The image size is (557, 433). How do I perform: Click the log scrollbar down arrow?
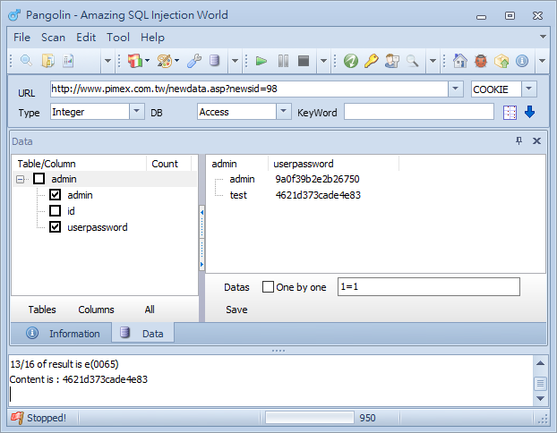540,398
